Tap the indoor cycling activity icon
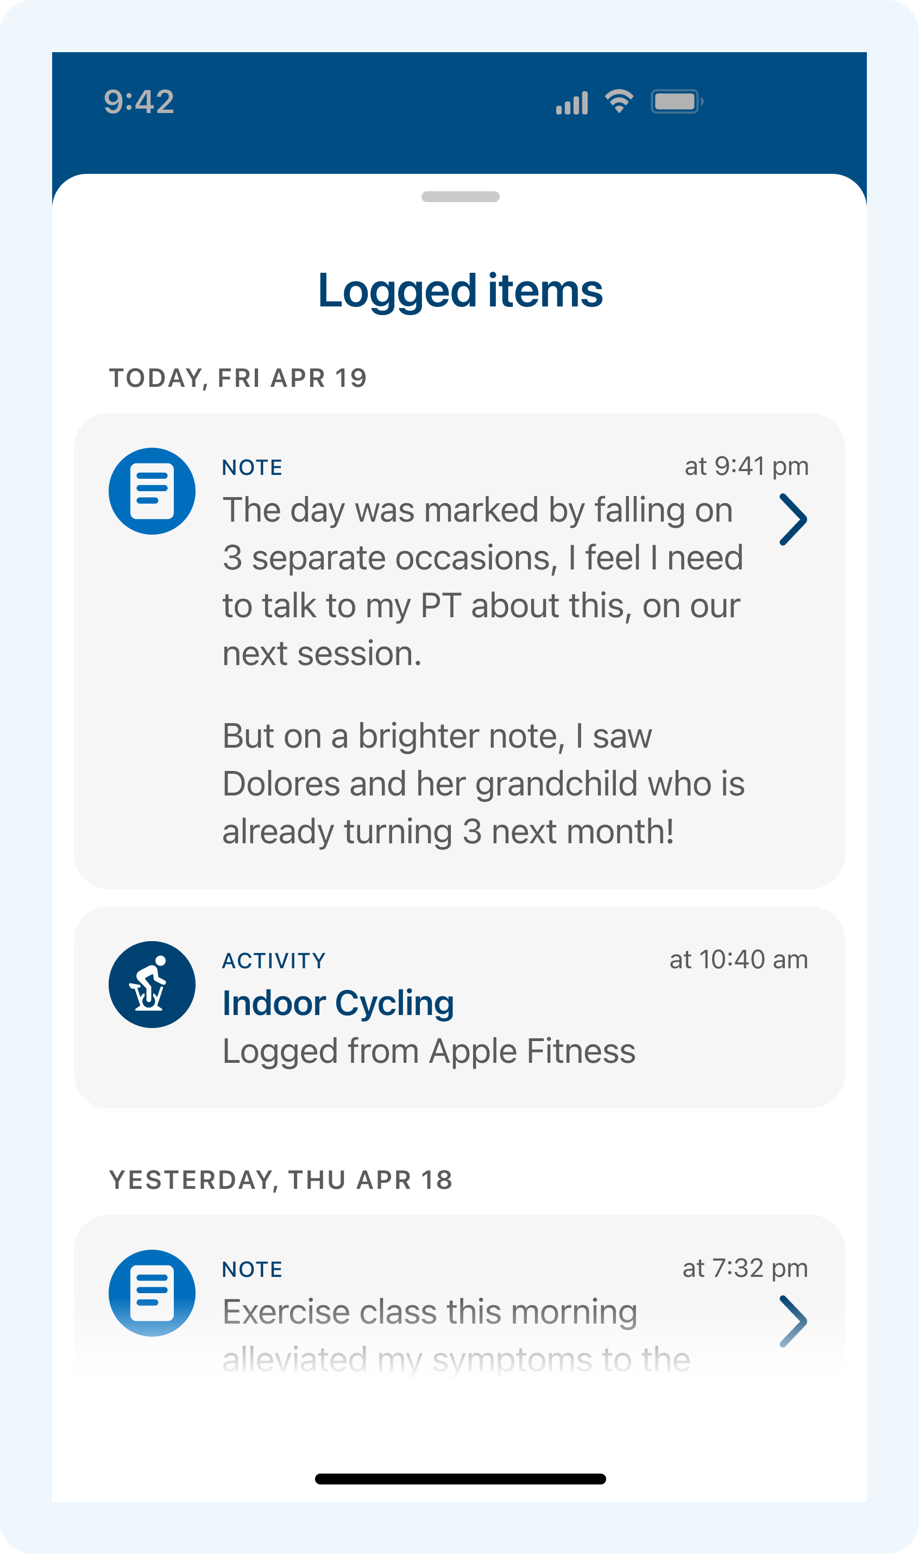Image resolution: width=919 pixels, height=1554 pixels. pyautogui.click(x=152, y=984)
